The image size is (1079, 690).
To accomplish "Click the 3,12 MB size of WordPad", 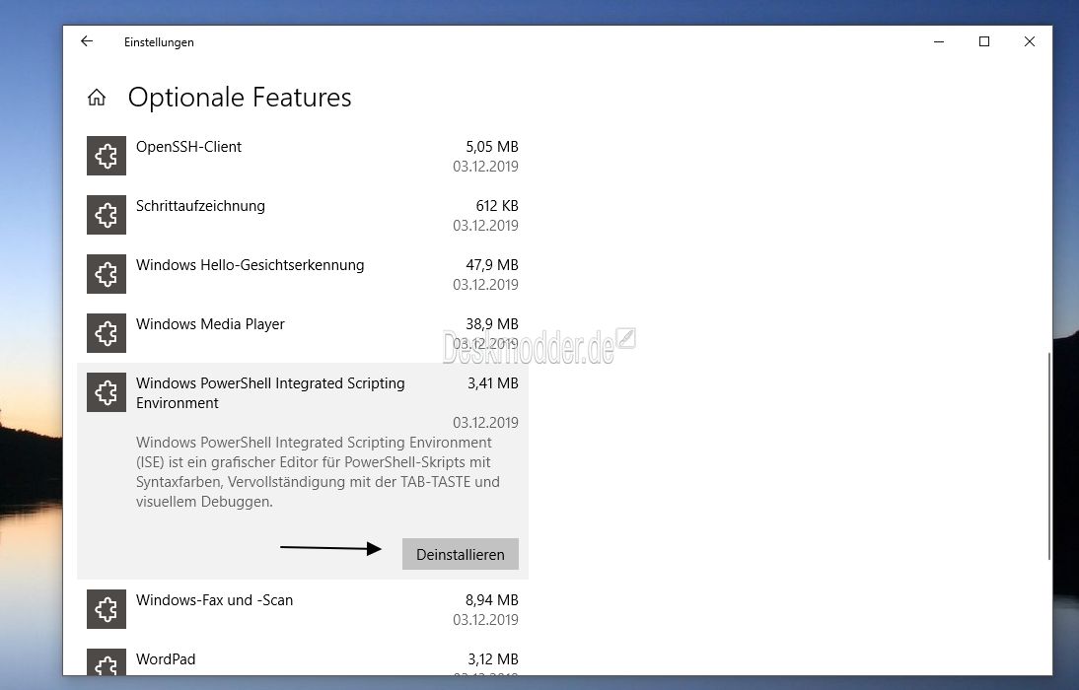I will tap(493, 659).
